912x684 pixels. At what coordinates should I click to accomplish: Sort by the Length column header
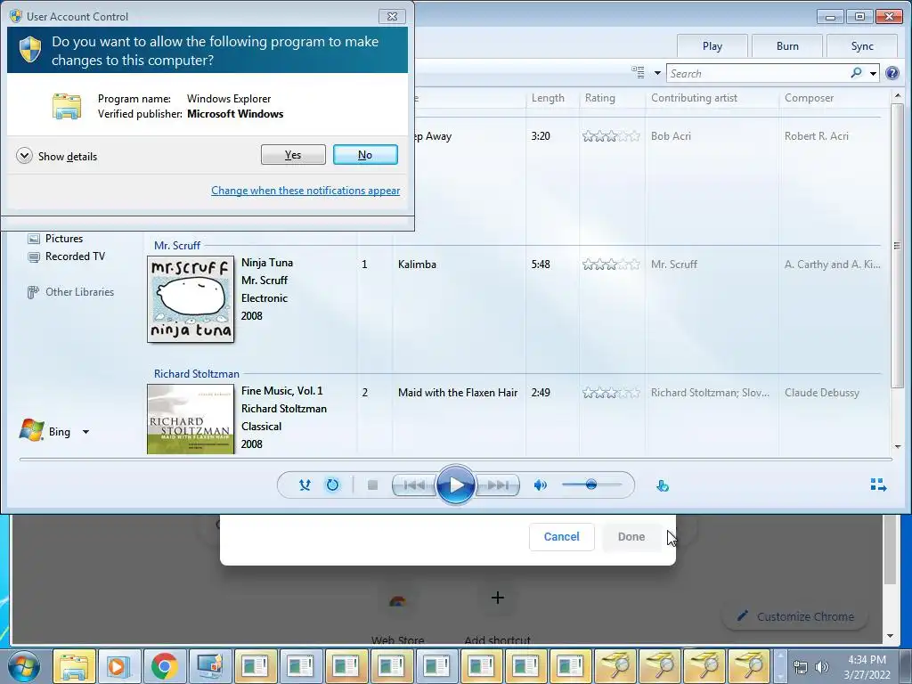[x=548, y=98]
